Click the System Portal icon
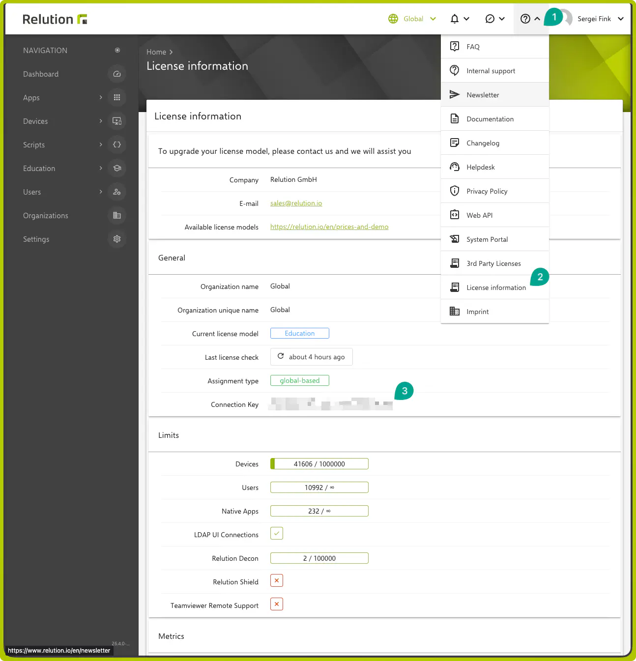 point(455,239)
